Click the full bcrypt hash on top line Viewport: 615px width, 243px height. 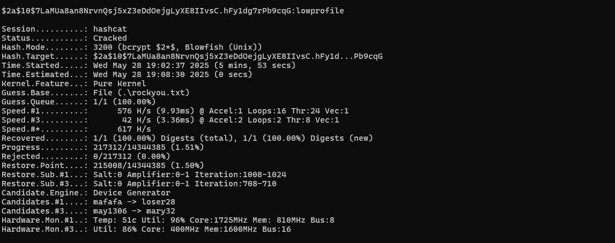pyautogui.click(x=147, y=11)
